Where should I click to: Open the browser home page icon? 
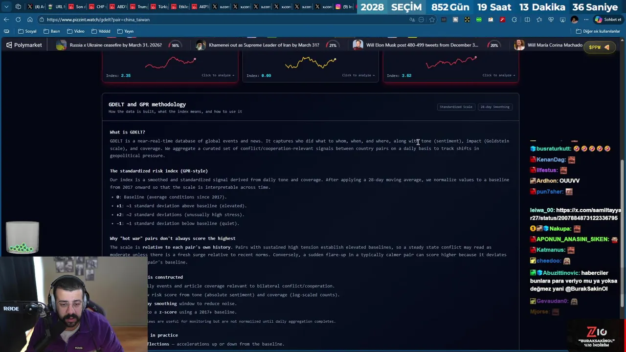click(30, 20)
